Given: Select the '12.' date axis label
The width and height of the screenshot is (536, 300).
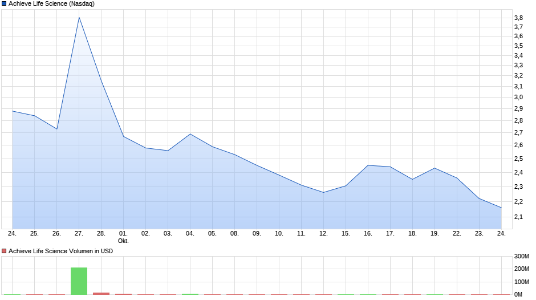Looking at the screenshot, I should coord(323,233).
